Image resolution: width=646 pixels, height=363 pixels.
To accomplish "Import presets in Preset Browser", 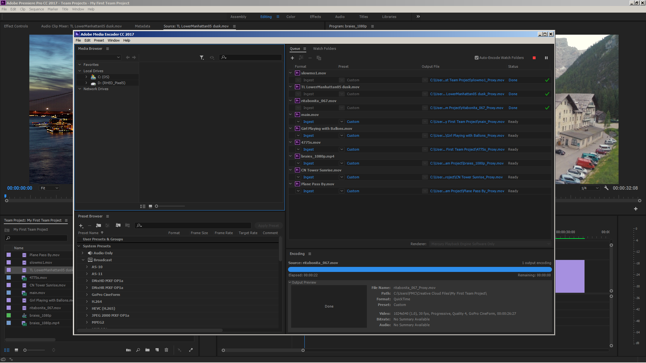I will [x=118, y=226].
